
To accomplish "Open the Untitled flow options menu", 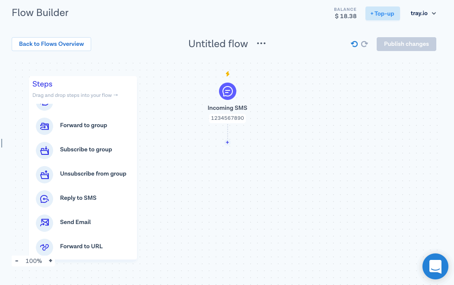I will pyautogui.click(x=261, y=43).
